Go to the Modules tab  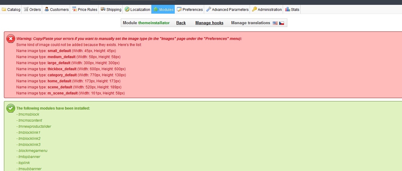(x=163, y=9)
